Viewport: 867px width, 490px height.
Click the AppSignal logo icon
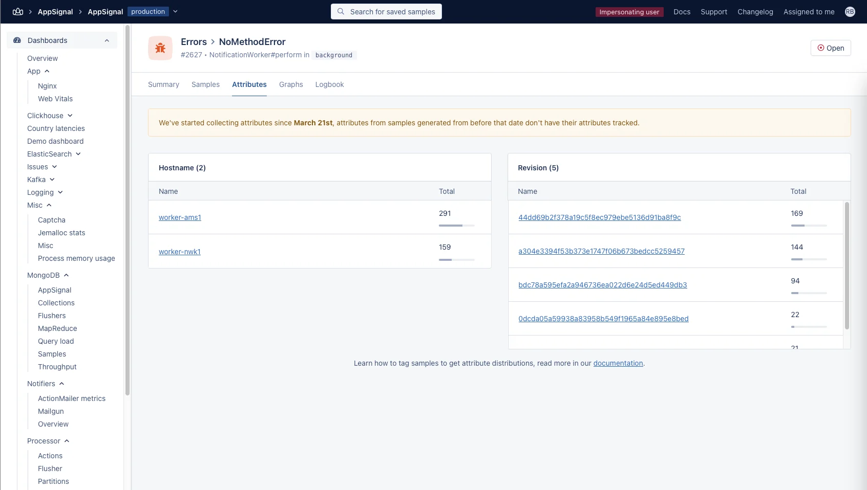pyautogui.click(x=18, y=12)
